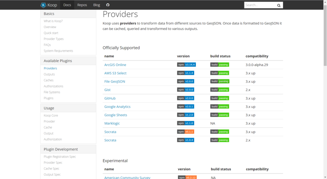Viewport: 327px width, 179px height.
Task: Select Provider Spec in sidebar
Action: coord(53,163)
